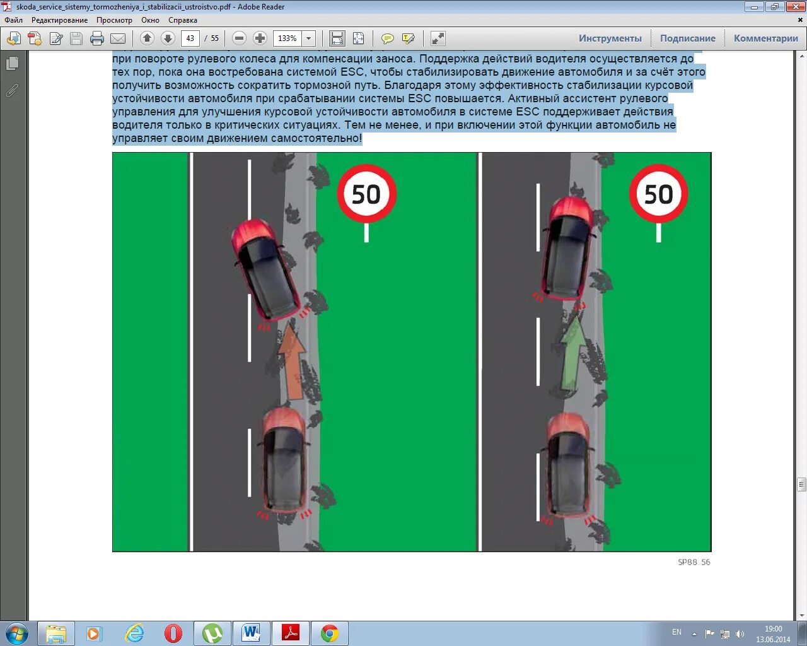Open Windows Explorer from taskbar
This screenshot has width=807, height=646.
pyautogui.click(x=56, y=633)
